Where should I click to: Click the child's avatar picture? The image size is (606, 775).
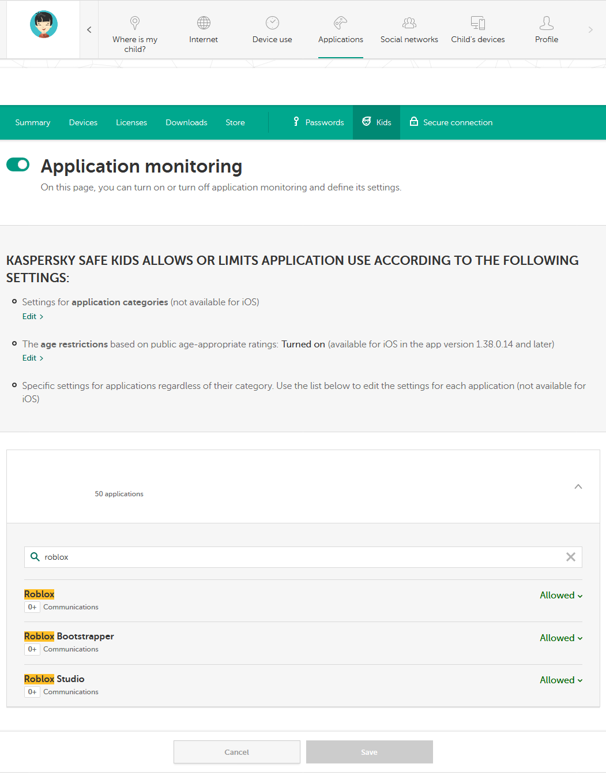(x=44, y=24)
